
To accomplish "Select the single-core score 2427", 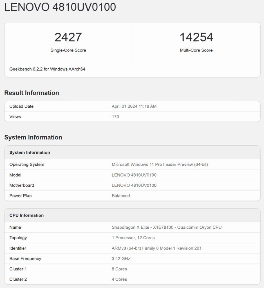I will 68,37.
